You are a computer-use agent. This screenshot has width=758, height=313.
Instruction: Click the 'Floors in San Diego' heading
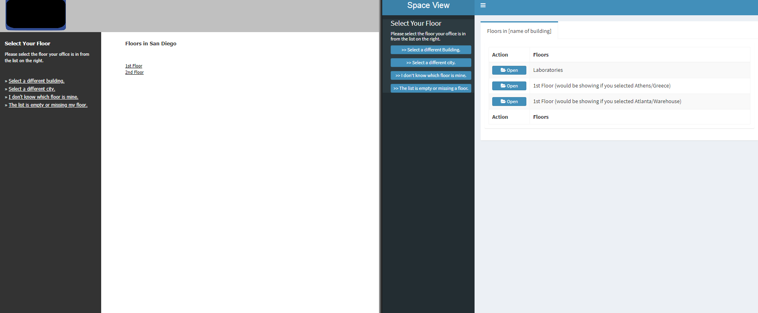(151, 44)
